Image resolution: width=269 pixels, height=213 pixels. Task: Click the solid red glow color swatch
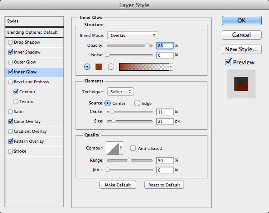click(99, 67)
